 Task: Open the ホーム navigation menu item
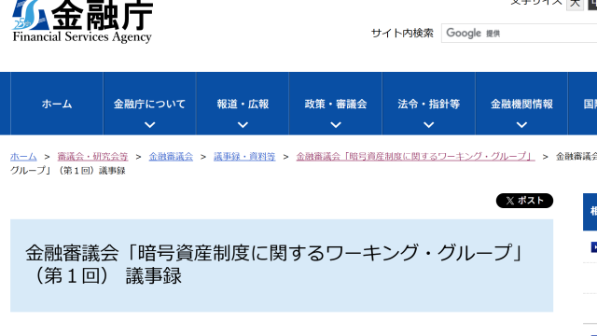point(57,104)
